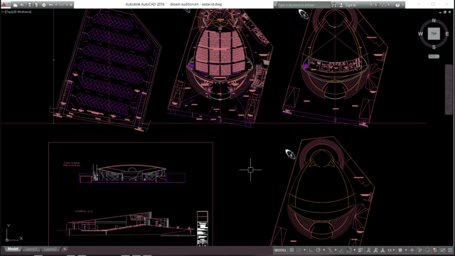The image size is (455, 256).
Task: Click the Autodesk Exchange Apps icon
Action: tap(376, 5)
